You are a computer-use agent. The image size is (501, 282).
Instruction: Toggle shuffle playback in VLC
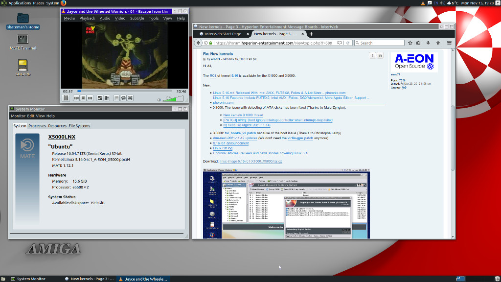(130, 98)
